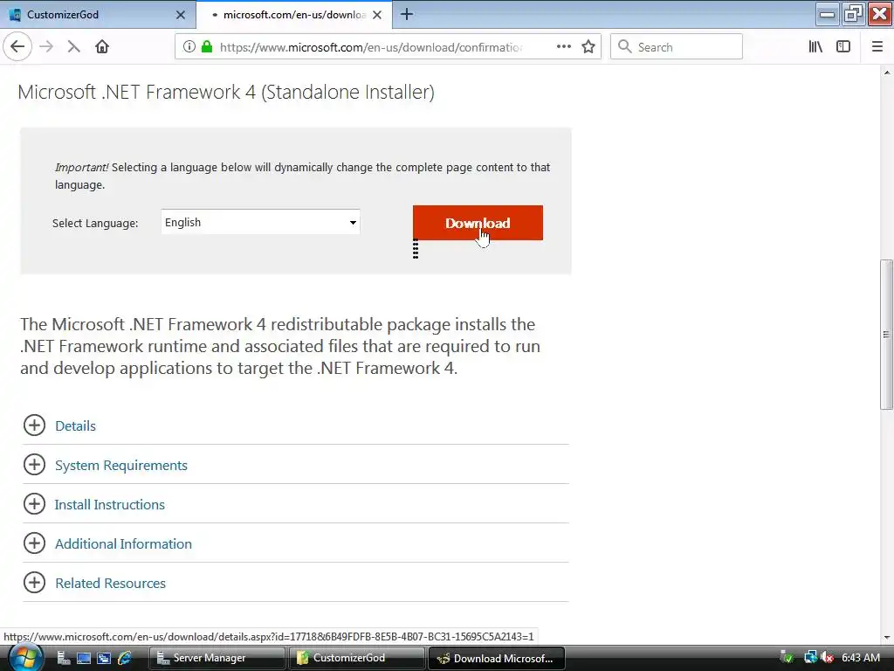Click the page vertical scrollbar thumb
894x671 pixels.
tap(886, 335)
